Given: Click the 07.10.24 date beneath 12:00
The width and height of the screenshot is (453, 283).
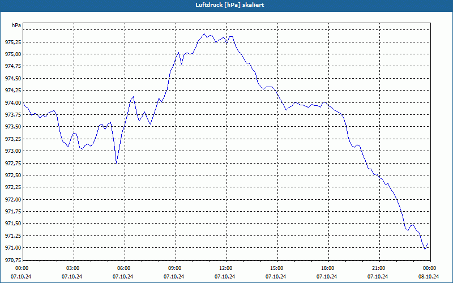Looking at the screenshot, I should [x=224, y=277].
